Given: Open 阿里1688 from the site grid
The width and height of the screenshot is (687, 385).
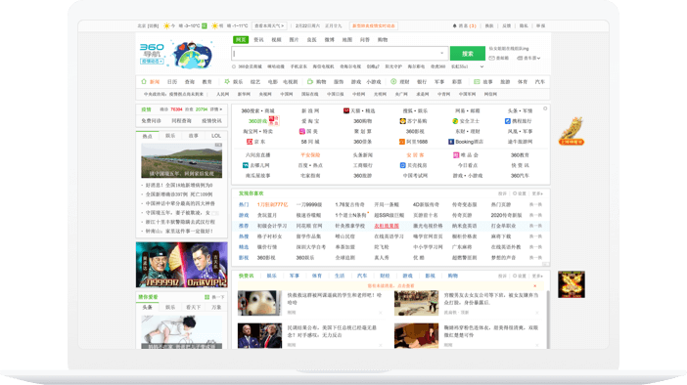Looking at the screenshot, I should (x=413, y=142).
